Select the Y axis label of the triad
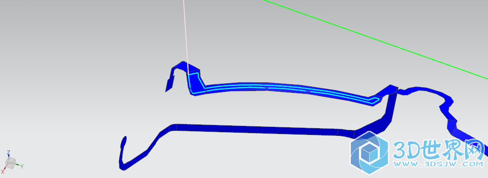This screenshot has width=488, height=178. [22, 167]
